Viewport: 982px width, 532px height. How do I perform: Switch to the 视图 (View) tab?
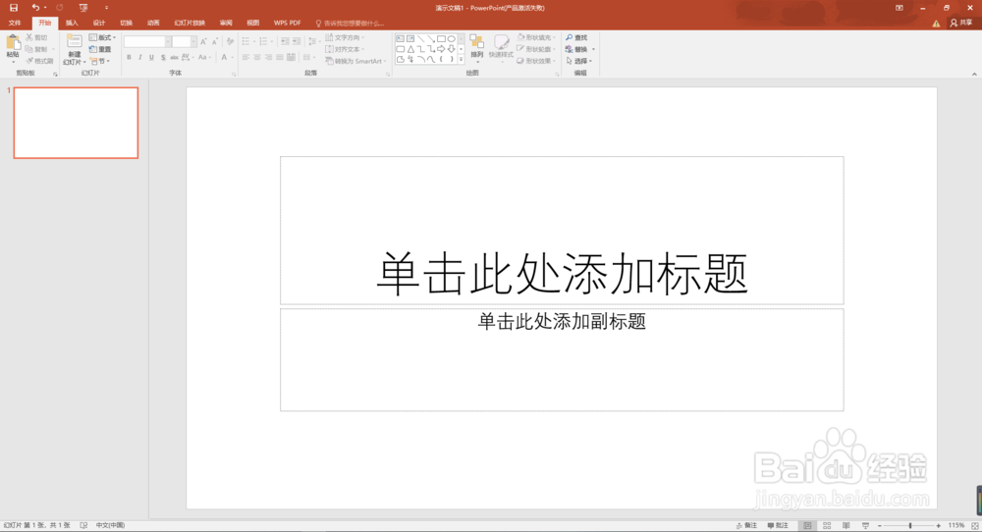253,24
